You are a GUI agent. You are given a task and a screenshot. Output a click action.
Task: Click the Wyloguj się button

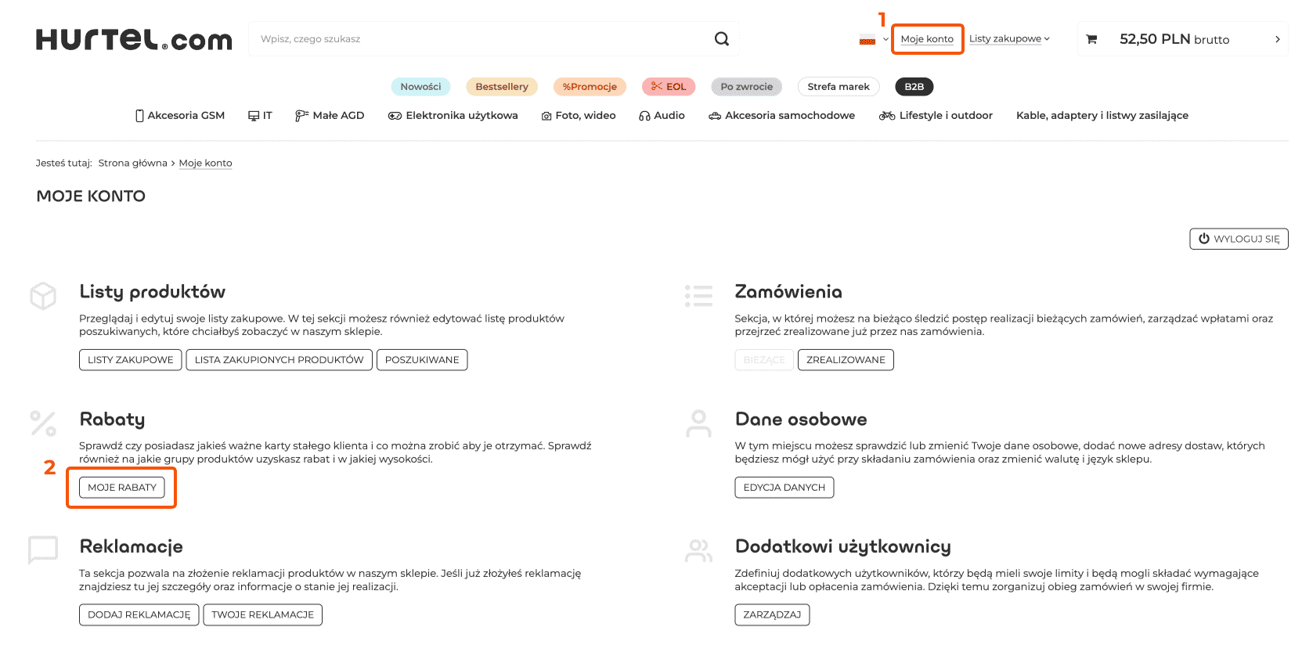(1239, 239)
